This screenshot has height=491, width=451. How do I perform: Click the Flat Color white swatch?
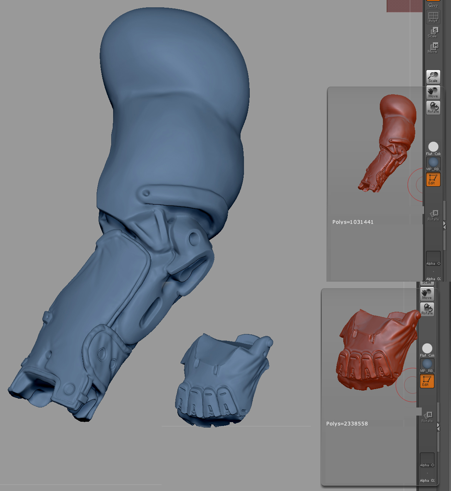433,146
